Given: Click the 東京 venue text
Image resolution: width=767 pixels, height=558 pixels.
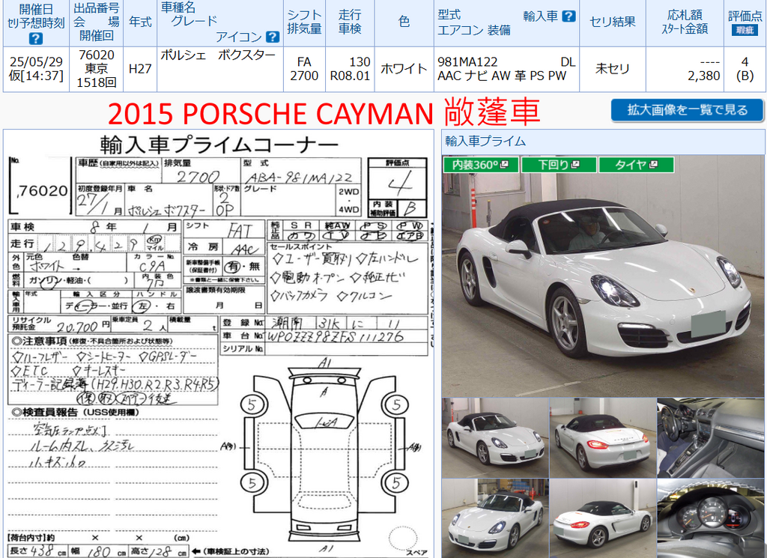Looking at the screenshot, I should pos(97,68).
